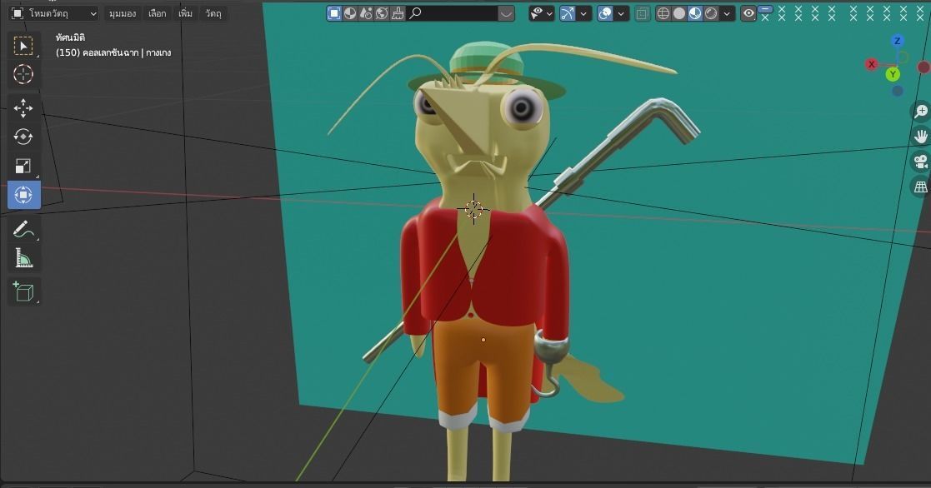Click the Zoom magnifier icon on the right
The width and height of the screenshot is (931, 488).
tap(920, 111)
